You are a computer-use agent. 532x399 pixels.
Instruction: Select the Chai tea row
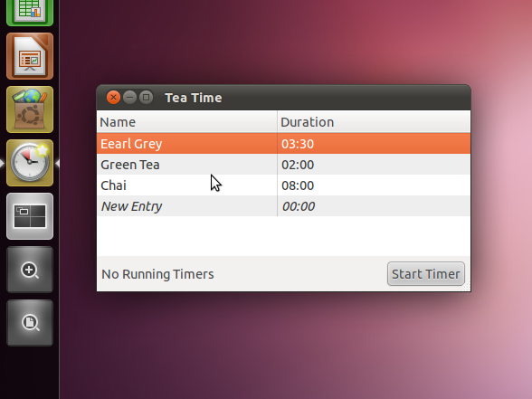pos(284,185)
